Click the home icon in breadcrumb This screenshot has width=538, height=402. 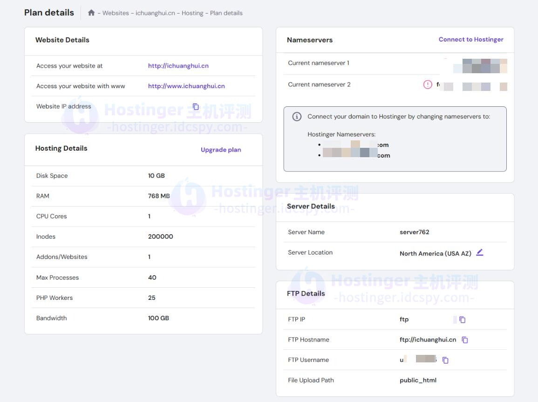[91, 13]
